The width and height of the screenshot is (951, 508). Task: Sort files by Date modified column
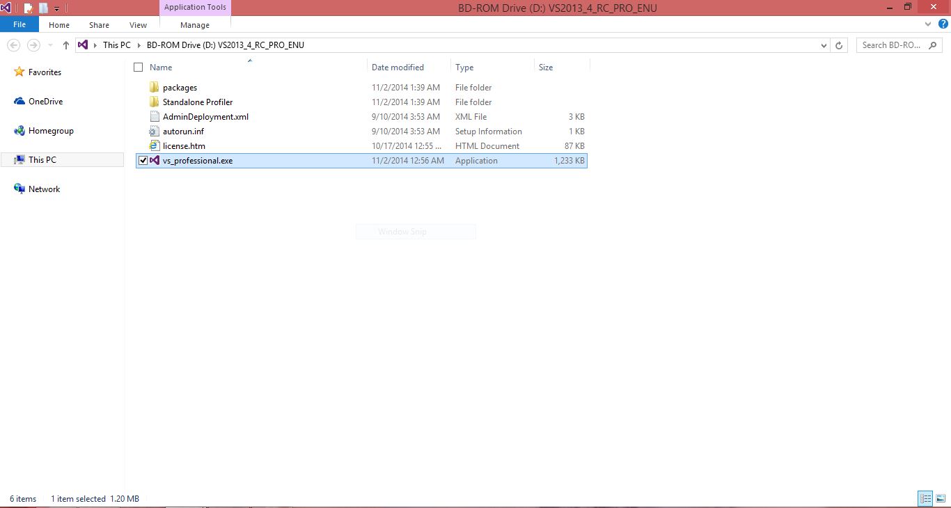[x=398, y=68]
